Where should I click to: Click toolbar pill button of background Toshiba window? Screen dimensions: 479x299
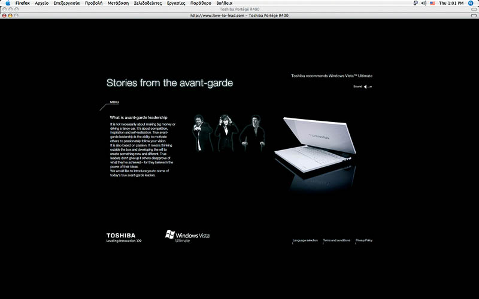point(474,9)
